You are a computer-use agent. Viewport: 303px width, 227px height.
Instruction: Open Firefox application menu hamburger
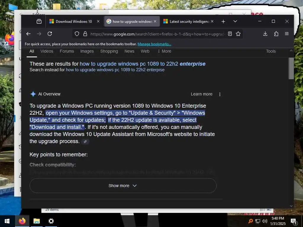pos(287,34)
